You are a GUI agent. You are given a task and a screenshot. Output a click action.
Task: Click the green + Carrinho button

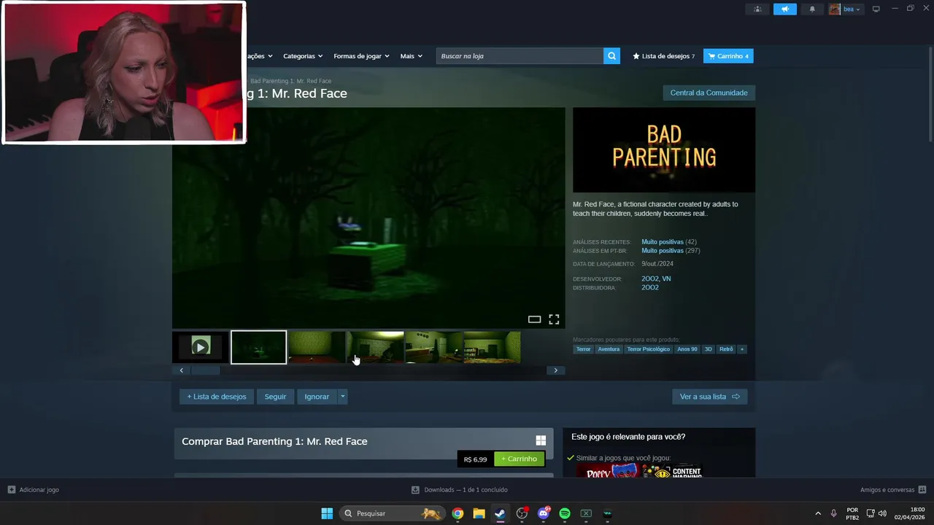519,459
